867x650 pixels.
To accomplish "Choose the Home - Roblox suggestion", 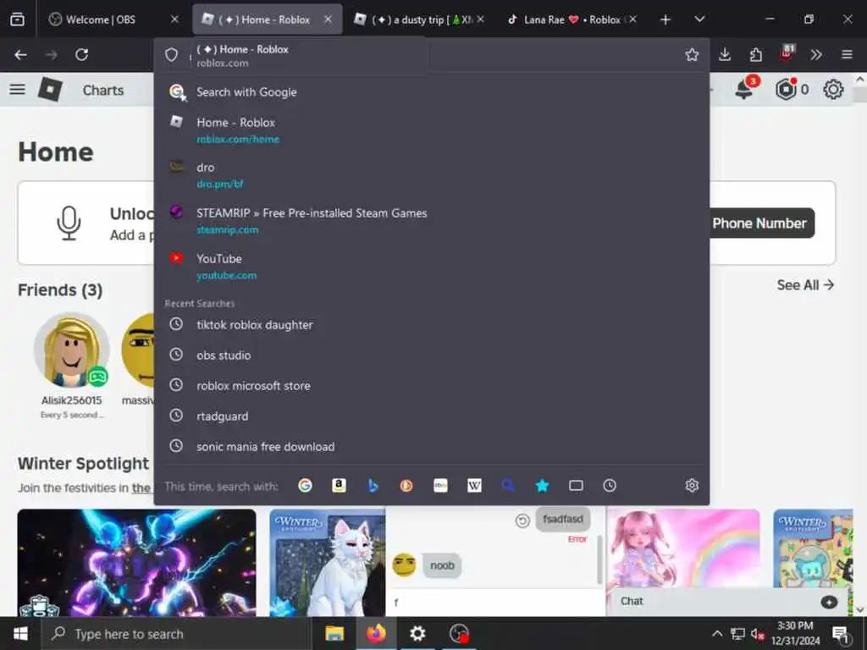I will tap(431, 129).
